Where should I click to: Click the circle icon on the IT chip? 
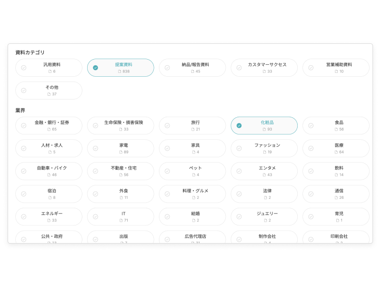click(95, 216)
